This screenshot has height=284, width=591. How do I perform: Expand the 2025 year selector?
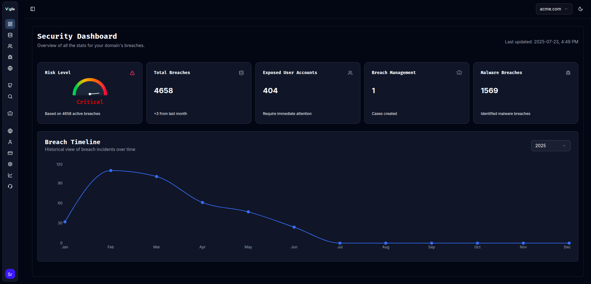(551, 146)
